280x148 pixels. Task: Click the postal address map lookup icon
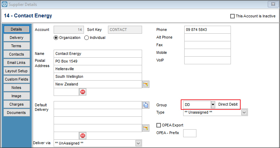coord(146,84)
